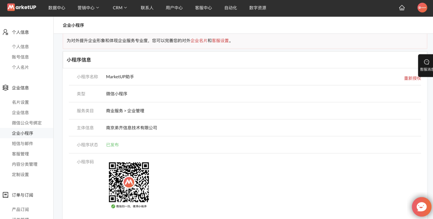Image resolution: width=433 pixels, height=219 pixels.
Task: Open 客服中心 in the top navigation
Action: click(x=204, y=8)
